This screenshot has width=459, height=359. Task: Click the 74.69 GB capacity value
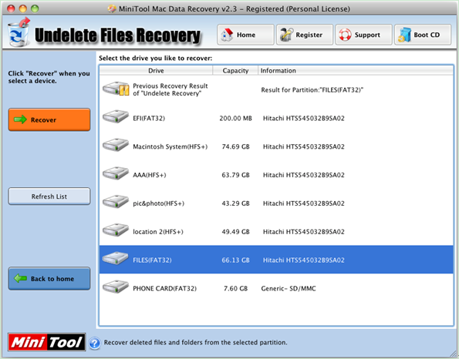pyautogui.click(x=235, y=146)
